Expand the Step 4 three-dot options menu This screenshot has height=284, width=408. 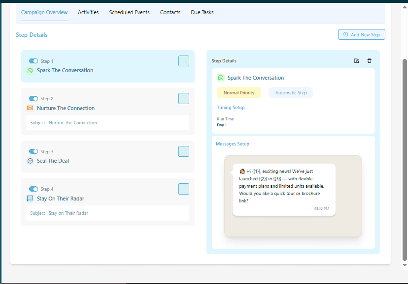click(184, 189)
